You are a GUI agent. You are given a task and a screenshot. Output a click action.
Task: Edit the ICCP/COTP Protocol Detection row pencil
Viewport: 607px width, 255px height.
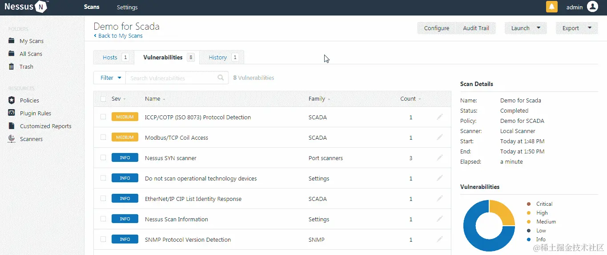coord(440,117)
